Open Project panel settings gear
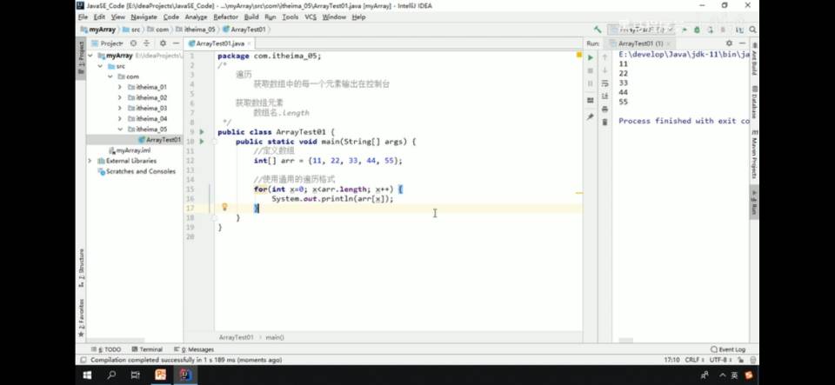The image size is (835, 385). tap(163, 43)
